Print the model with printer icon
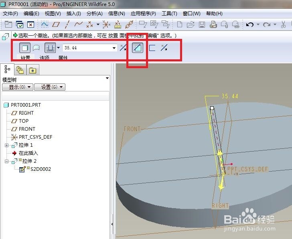The image size is (292, 239). pyautogui.click(x=213, y=24)
